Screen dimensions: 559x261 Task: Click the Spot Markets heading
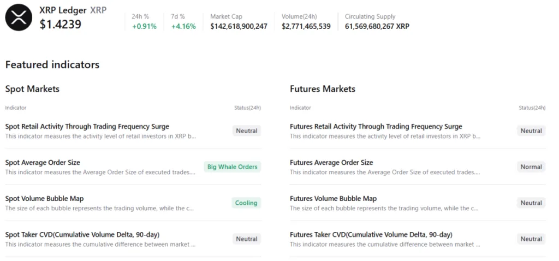point(32,89)
